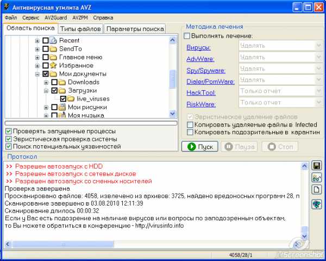Select the Сканирование длилось 00:00:32 line
The image size is (326, 261).
coord(52,210)
